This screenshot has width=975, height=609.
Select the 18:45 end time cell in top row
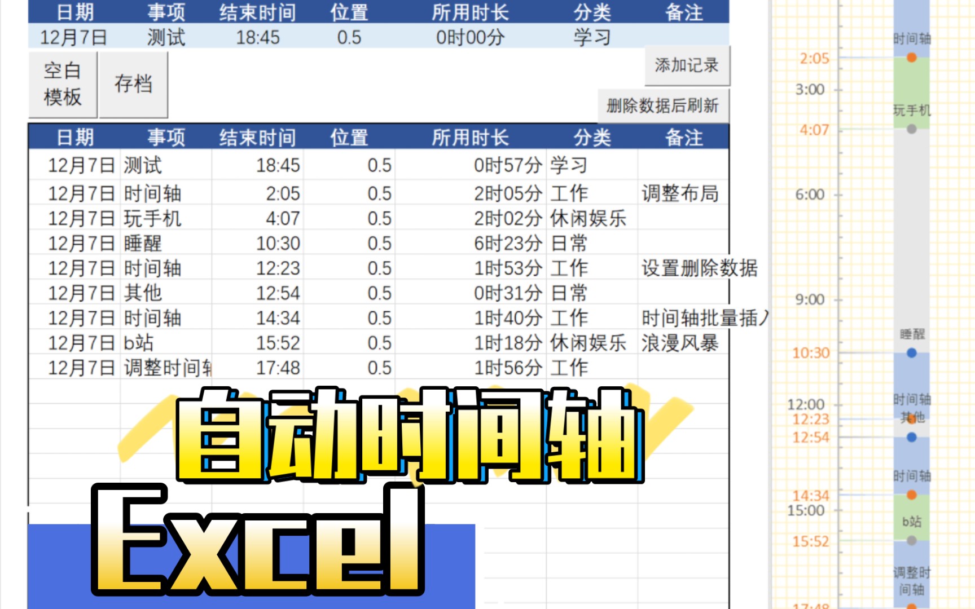(x=257, y=38)
